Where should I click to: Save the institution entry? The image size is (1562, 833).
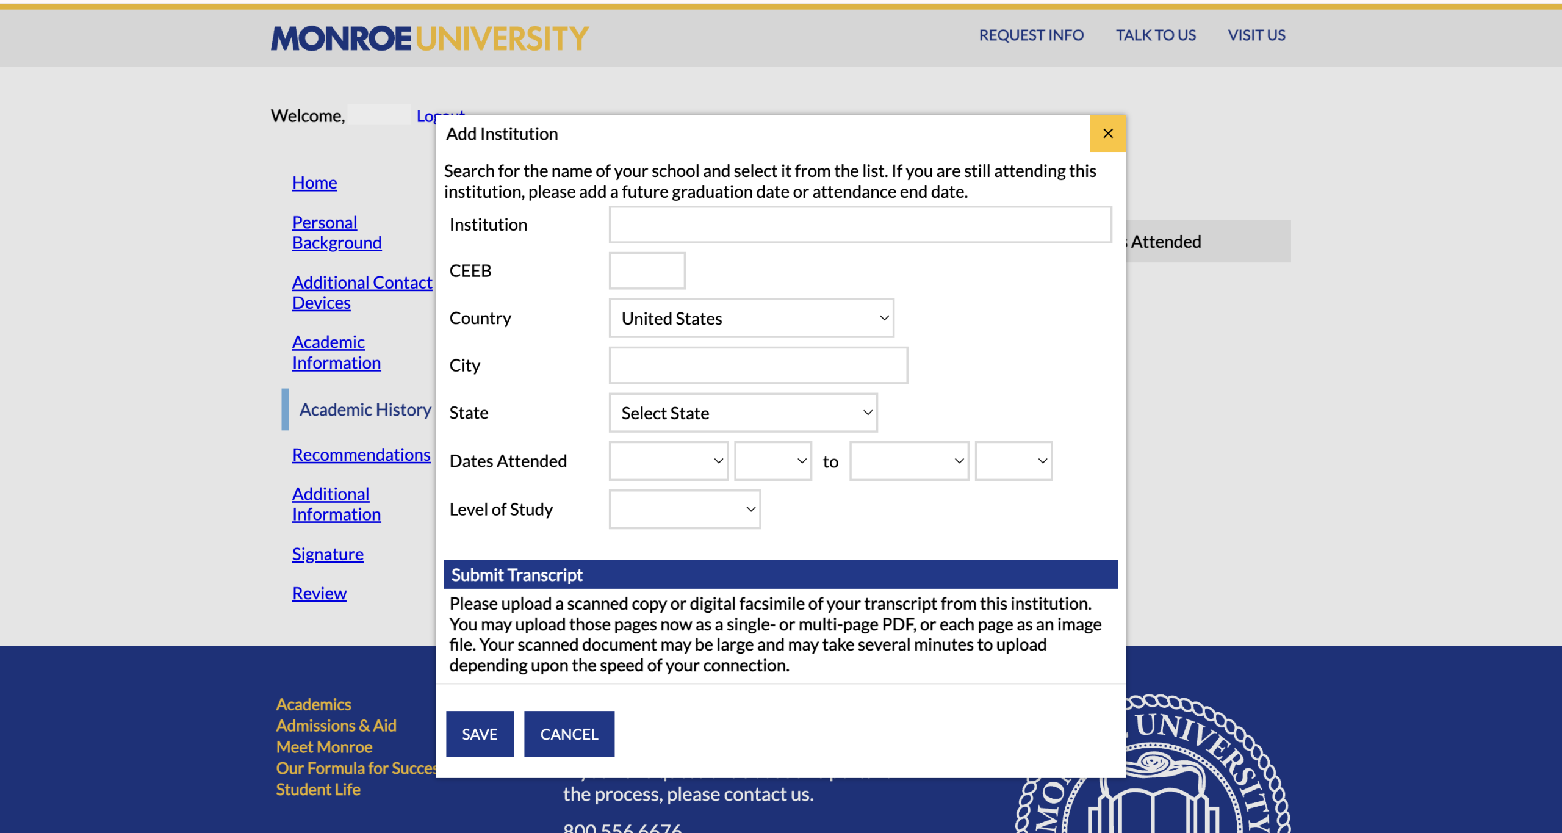coord(480,734)
